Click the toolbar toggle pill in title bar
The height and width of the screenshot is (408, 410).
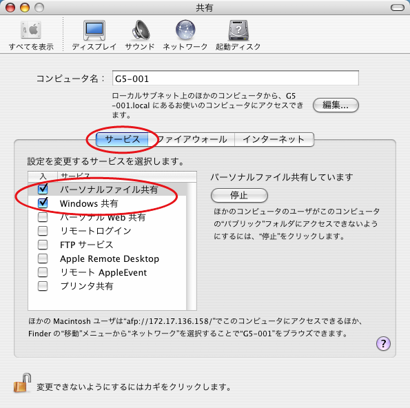pyautogui.click(x=398, y=8)
